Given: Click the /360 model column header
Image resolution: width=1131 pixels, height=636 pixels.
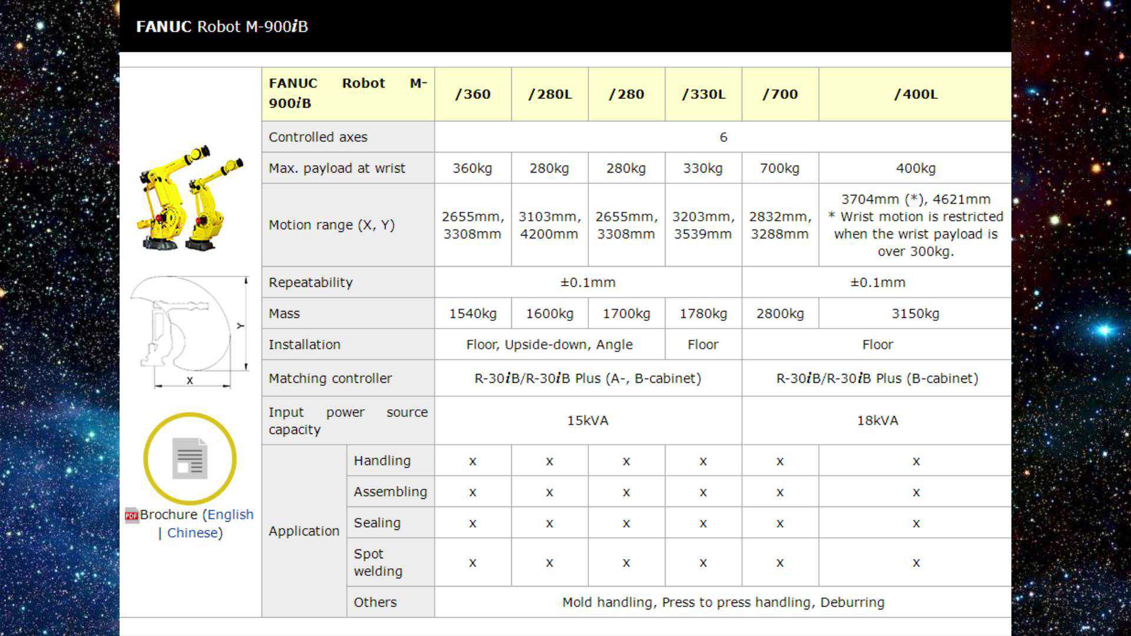Looking at the screenshot, I should pyautogui.click(x=472, y=94).
